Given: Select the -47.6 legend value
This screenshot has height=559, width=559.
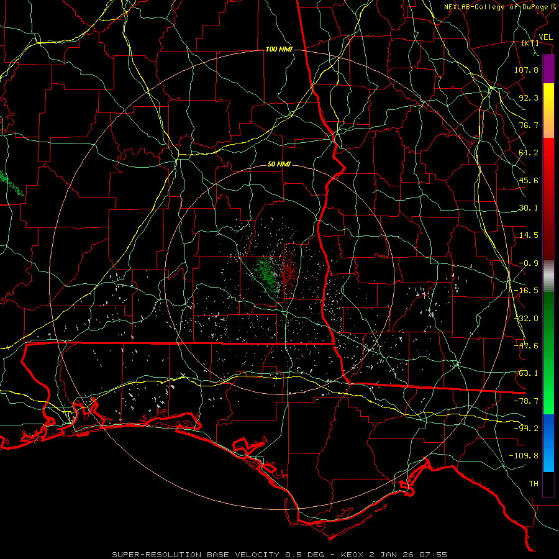Looking at the screenshot, I should tap(526, 346).
